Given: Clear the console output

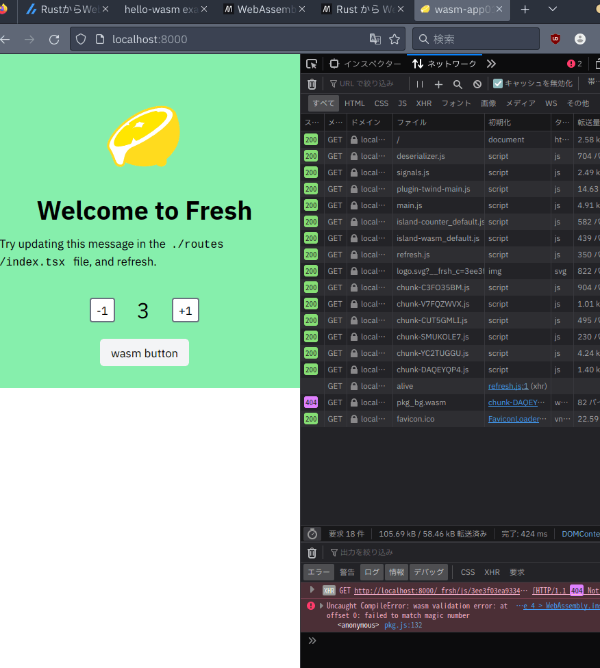Looking at the screenshot, I should [312, 552].
